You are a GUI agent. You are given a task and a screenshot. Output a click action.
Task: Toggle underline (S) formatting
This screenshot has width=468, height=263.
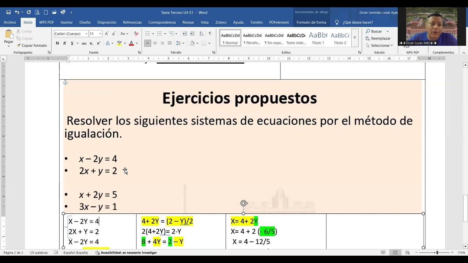[x=72, y=43]
